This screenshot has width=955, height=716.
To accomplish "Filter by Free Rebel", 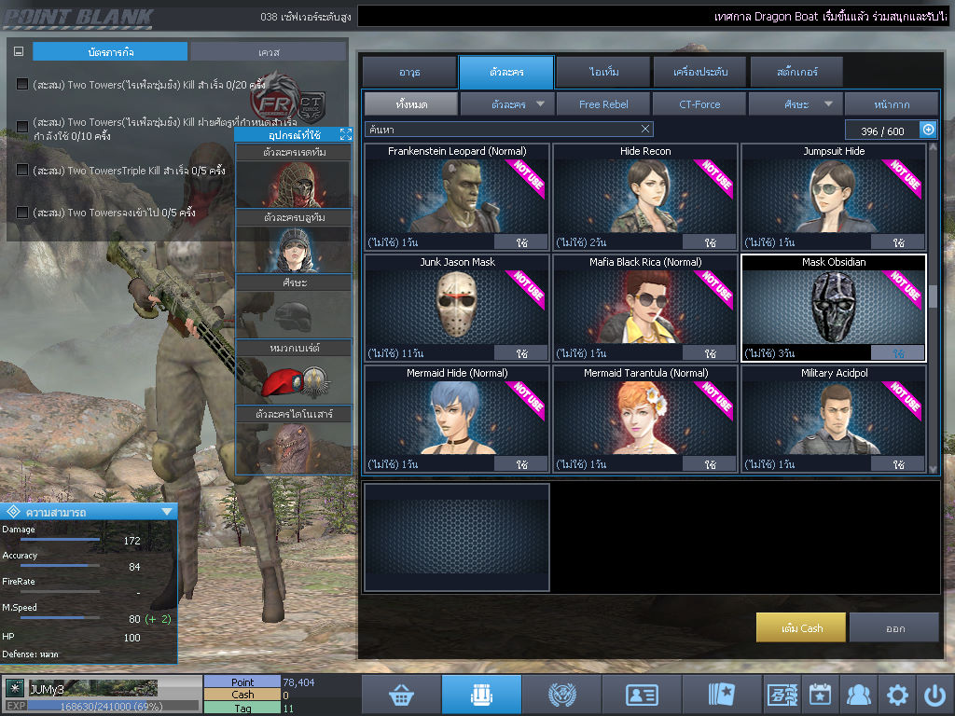I will (603, 104).
